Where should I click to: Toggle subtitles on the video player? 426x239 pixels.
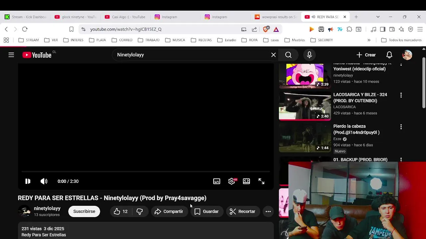point(217,181)
